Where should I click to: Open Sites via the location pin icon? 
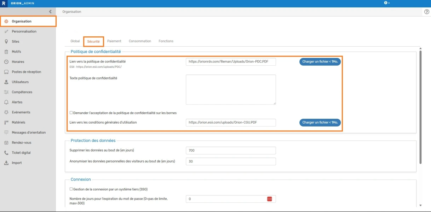(x=6, y=42)
